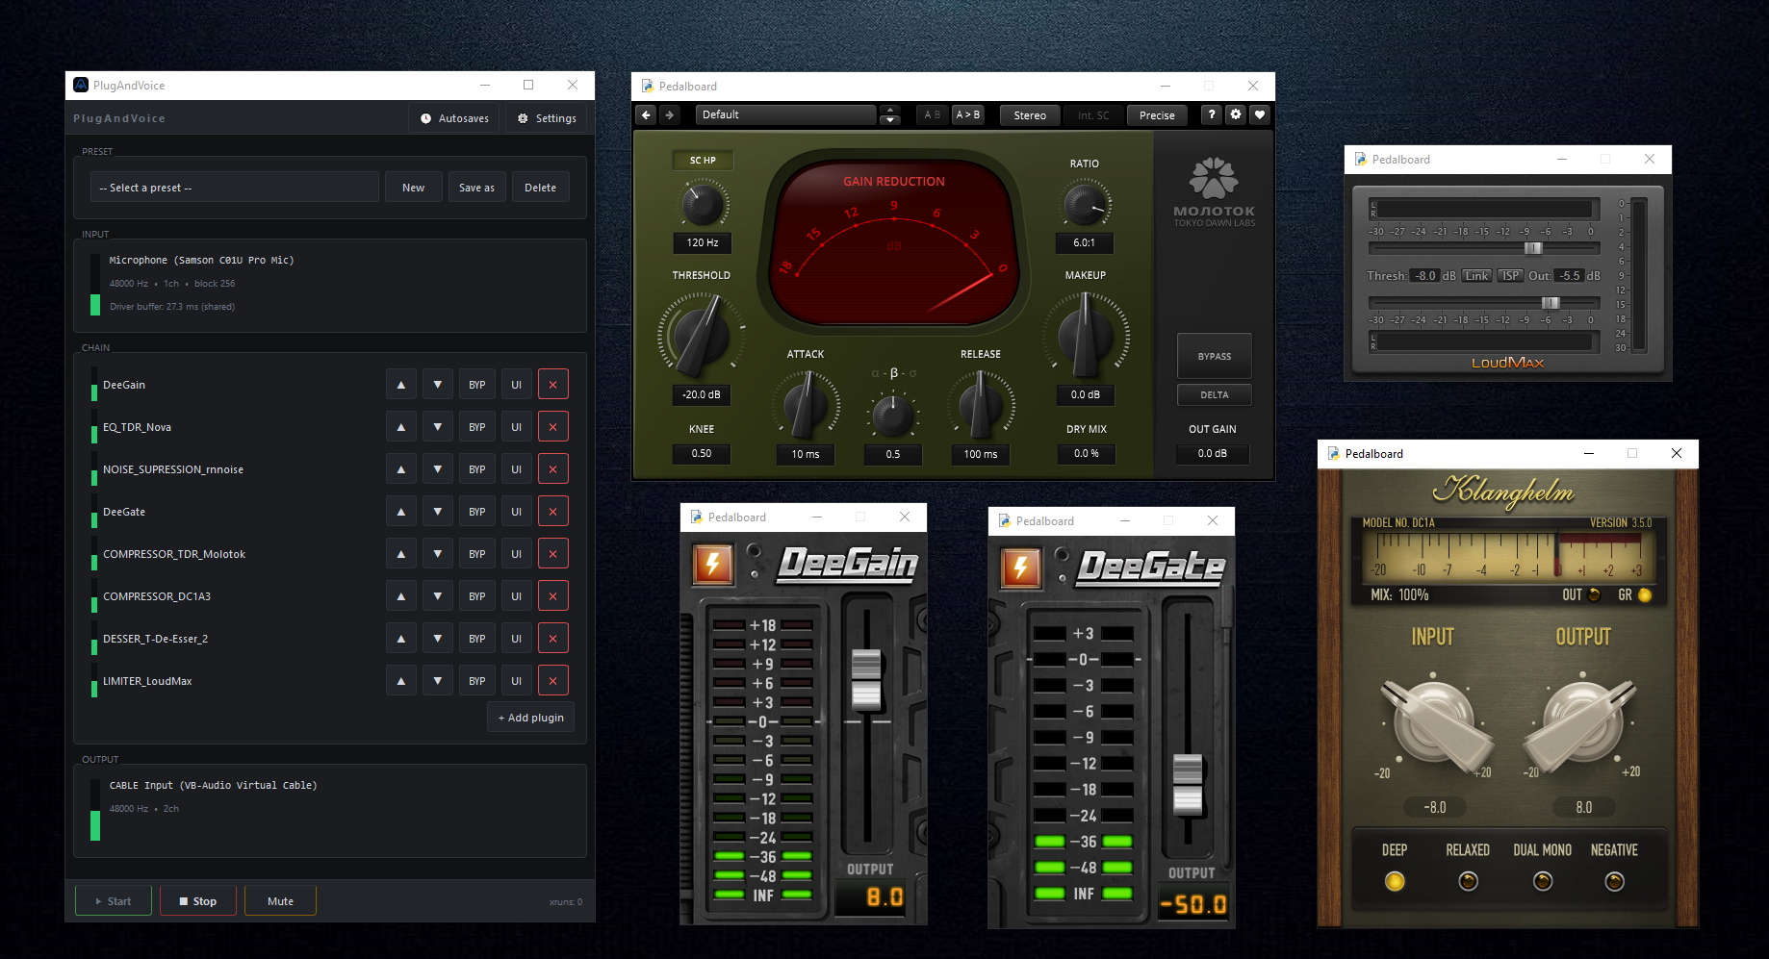This screenshot has width=1769, height=959.
Task: Click Molotok redo forward arrow
Action: [670, 114]
